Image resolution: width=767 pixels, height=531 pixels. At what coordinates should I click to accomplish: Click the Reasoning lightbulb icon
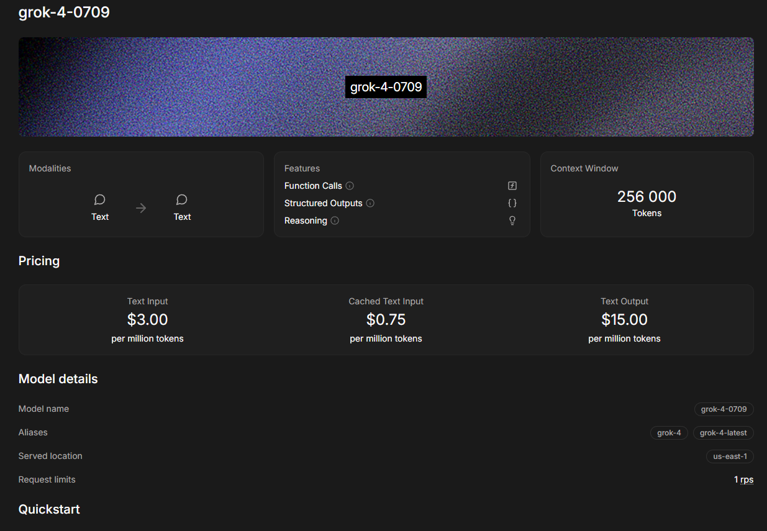(x=512, y=220)
